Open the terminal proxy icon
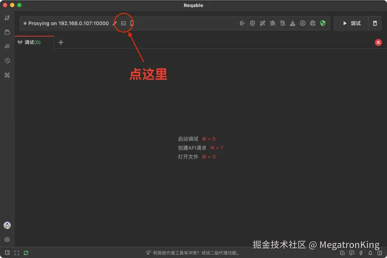Image resolution: width=387 pixels, height=258 pixels. [x=123, y=23]
